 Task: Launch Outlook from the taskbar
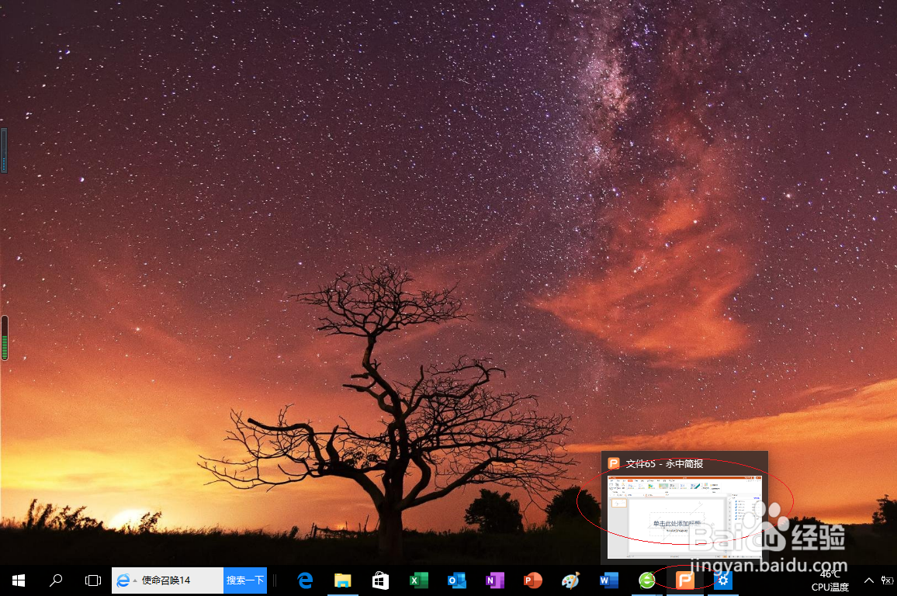pos(456,580)
